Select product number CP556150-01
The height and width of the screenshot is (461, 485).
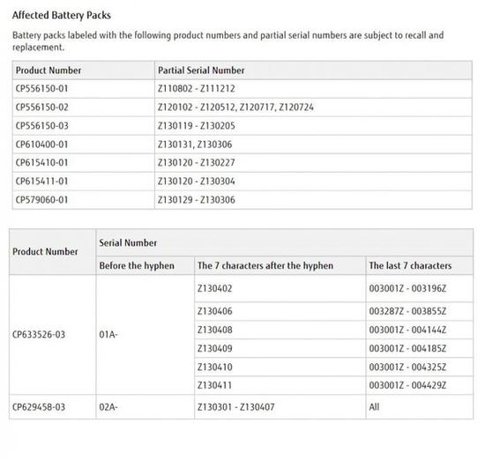tap(41, 89)
